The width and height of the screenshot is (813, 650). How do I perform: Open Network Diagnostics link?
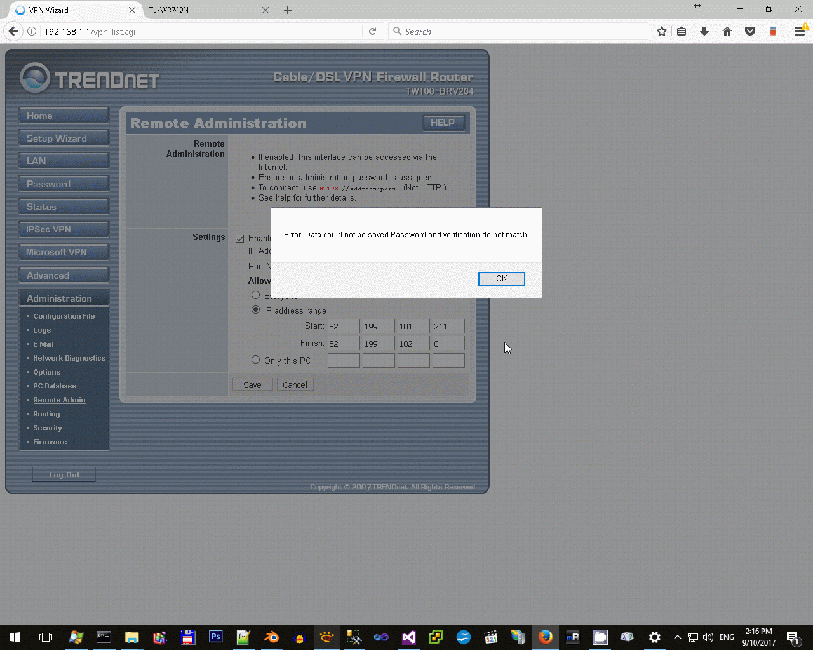pyautogui.click(x=69, y=358)
